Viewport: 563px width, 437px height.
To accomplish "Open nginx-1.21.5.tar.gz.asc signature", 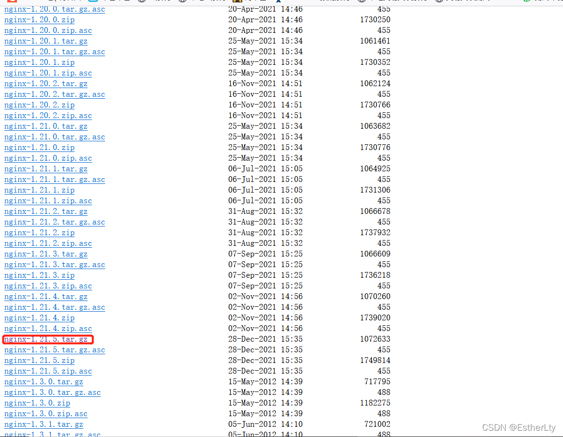I will tap(55, 350).
